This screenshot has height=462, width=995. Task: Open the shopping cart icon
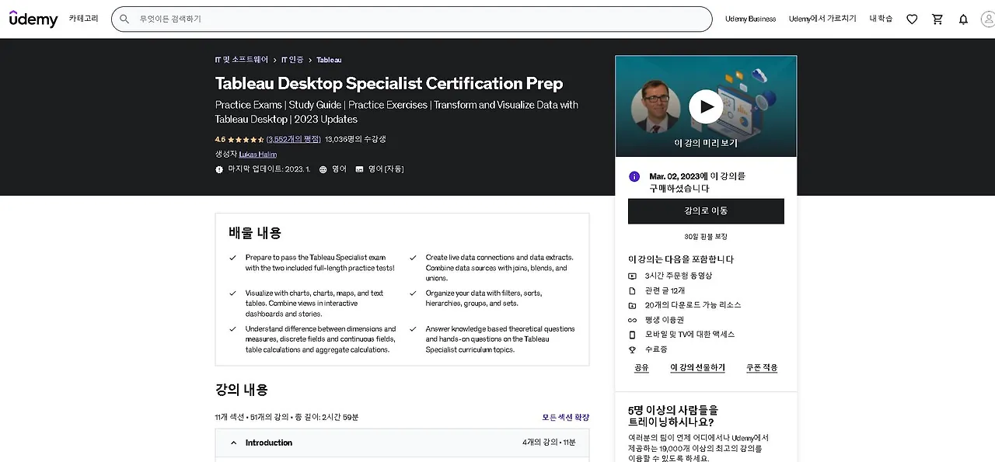937,19
